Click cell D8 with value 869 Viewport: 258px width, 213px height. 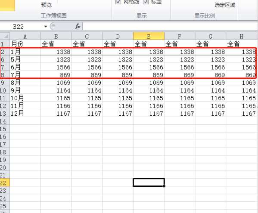pos(118,75)
